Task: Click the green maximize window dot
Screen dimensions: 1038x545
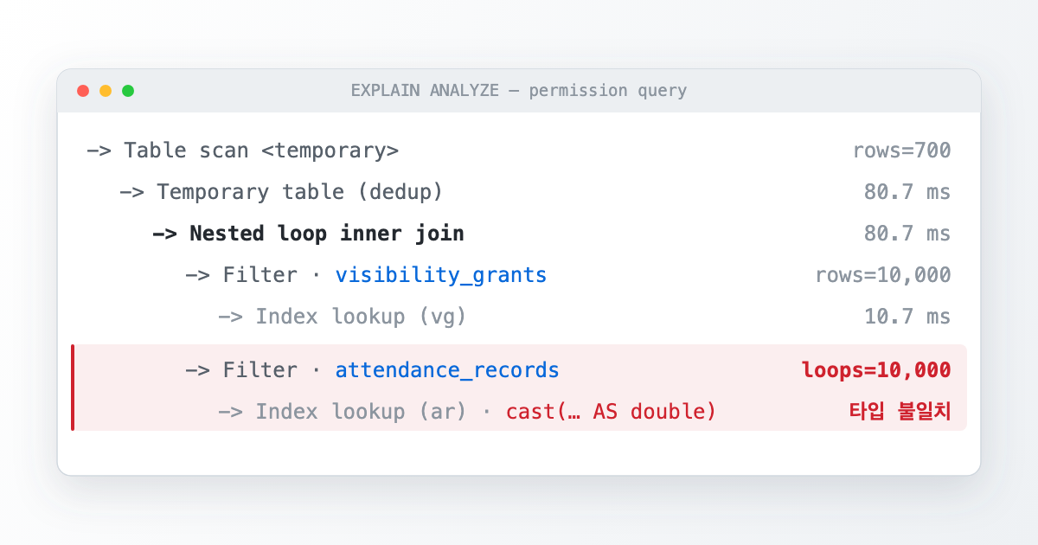Action: click(128, 91)
